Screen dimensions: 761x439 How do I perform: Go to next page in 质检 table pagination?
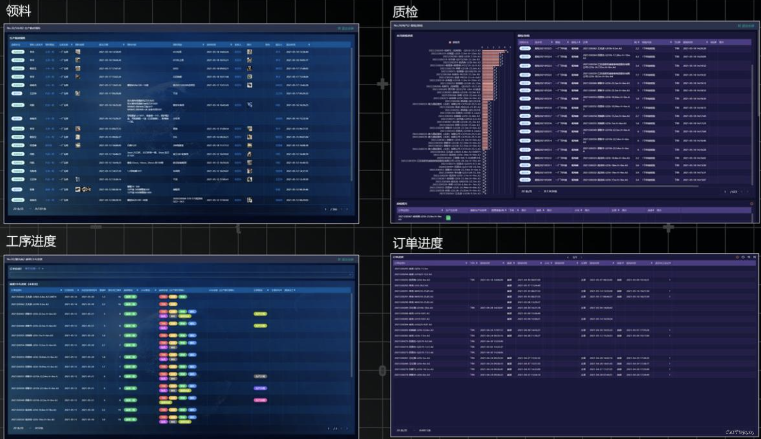click(747, 192)
